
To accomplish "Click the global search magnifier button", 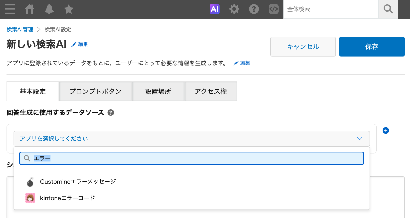I will [388, 9].
